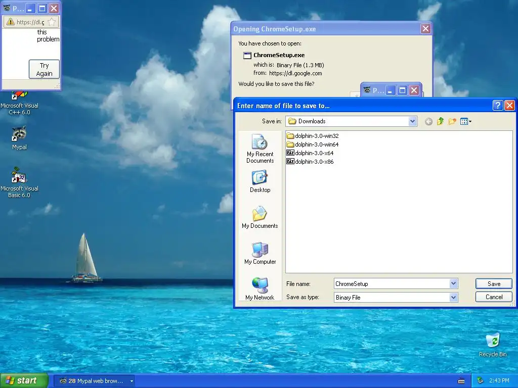Select the dolphin-3.0-x86 archive file

(x=310, y=162)
